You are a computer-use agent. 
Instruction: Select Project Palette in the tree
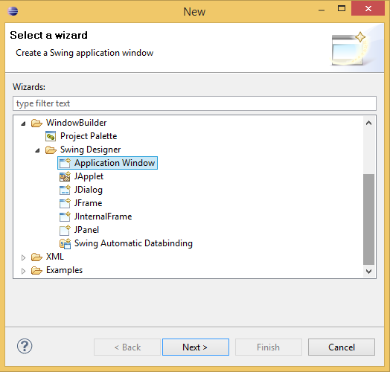coord(89,136)
